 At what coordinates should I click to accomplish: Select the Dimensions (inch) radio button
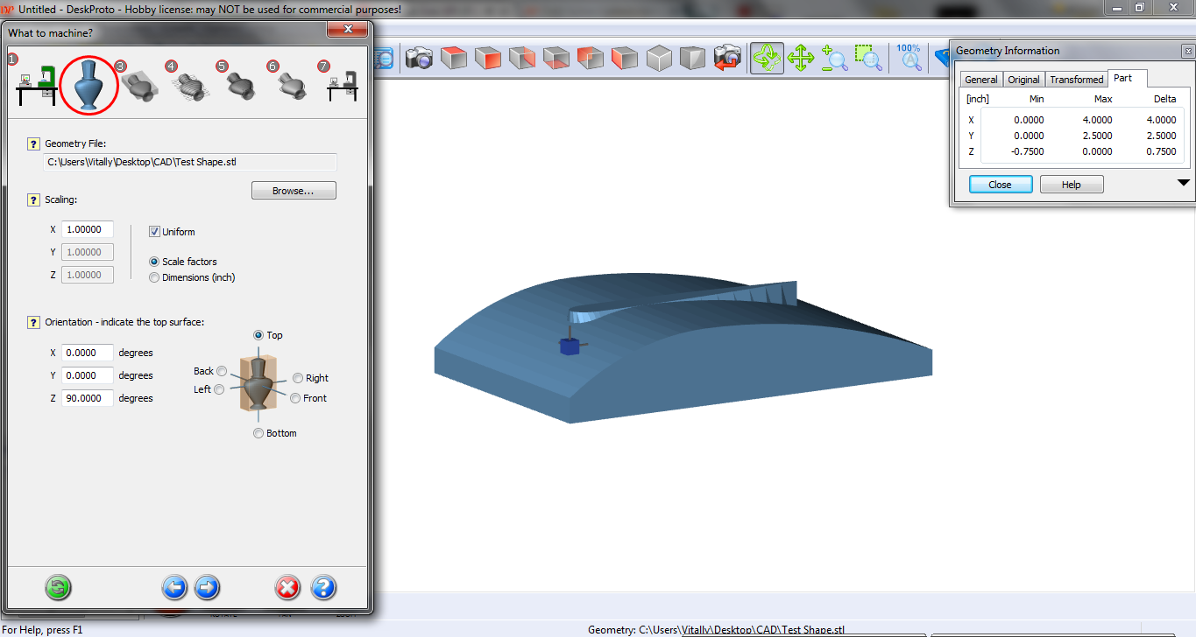coord(154,277)
